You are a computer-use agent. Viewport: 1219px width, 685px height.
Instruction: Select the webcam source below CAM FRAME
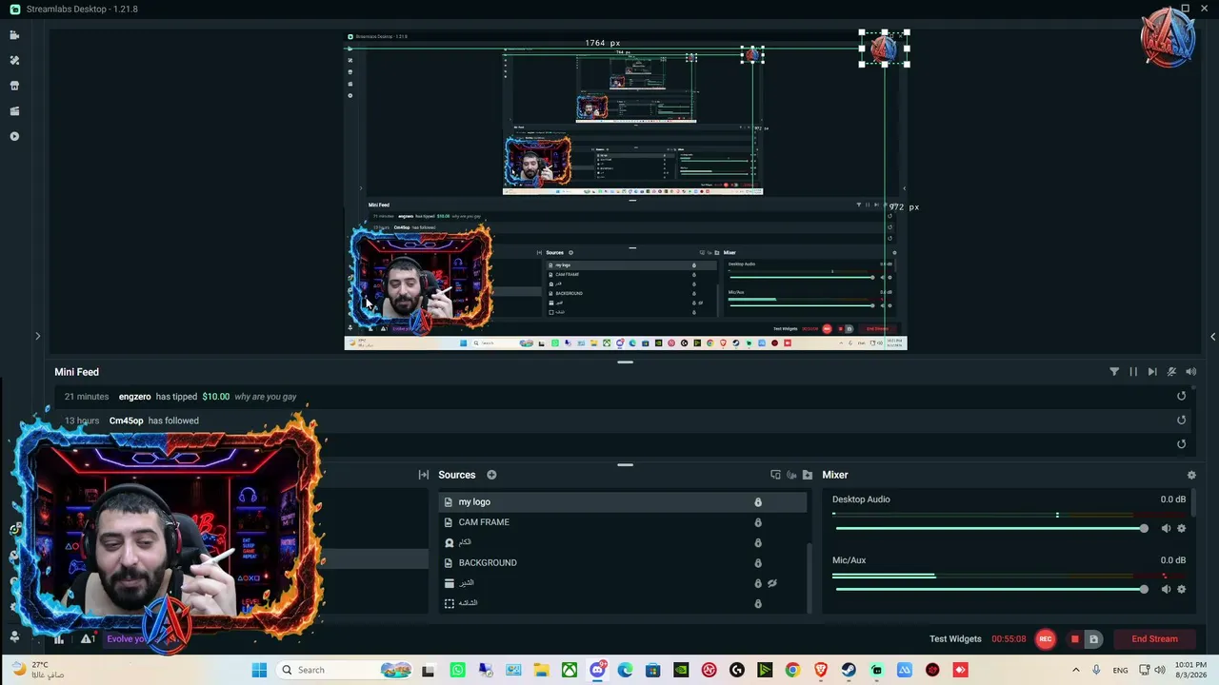[623, 542]
